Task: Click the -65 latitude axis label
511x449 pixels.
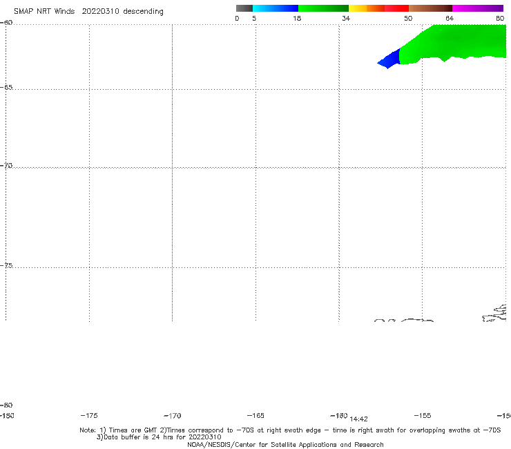Action: (6, 88)
